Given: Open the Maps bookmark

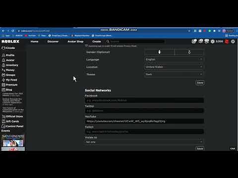Looking at the screenshot, I should point(42,36).
